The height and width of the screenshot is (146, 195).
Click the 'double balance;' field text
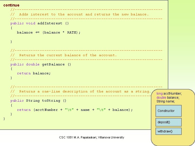(168, 98)
